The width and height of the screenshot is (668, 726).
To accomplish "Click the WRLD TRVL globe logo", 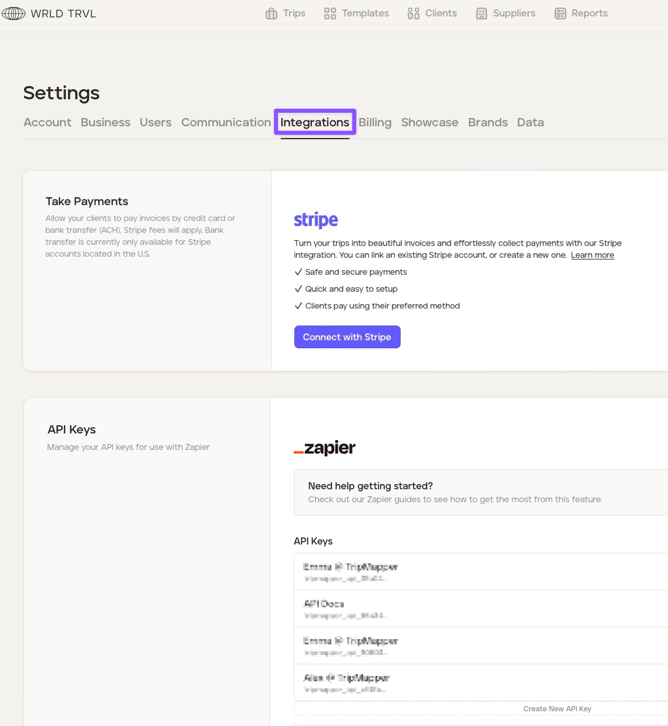I will coord(14,14).
